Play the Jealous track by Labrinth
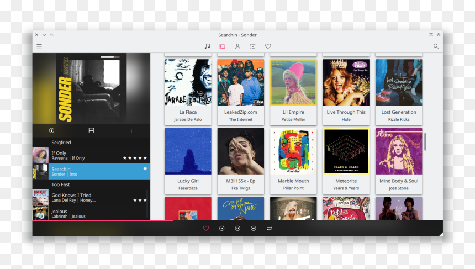The width and height of the screenshot is (475, 269). 91,213
